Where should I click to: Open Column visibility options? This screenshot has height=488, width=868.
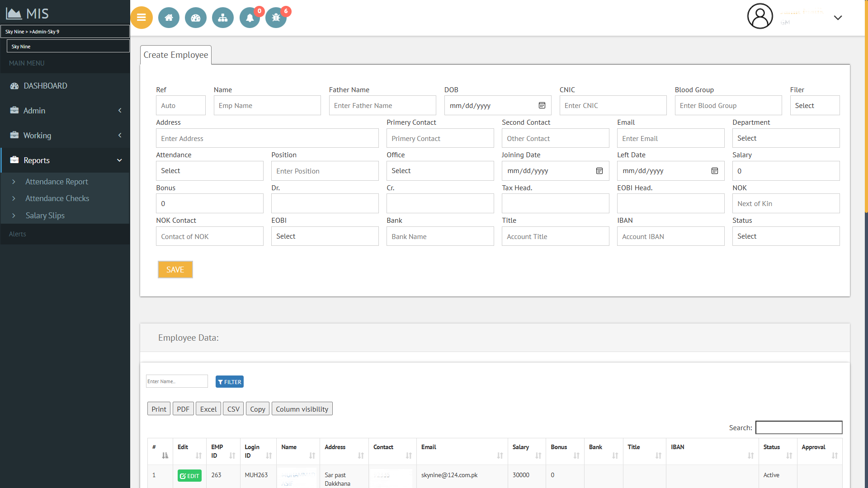pyautogui.click(x=302, y=409)
